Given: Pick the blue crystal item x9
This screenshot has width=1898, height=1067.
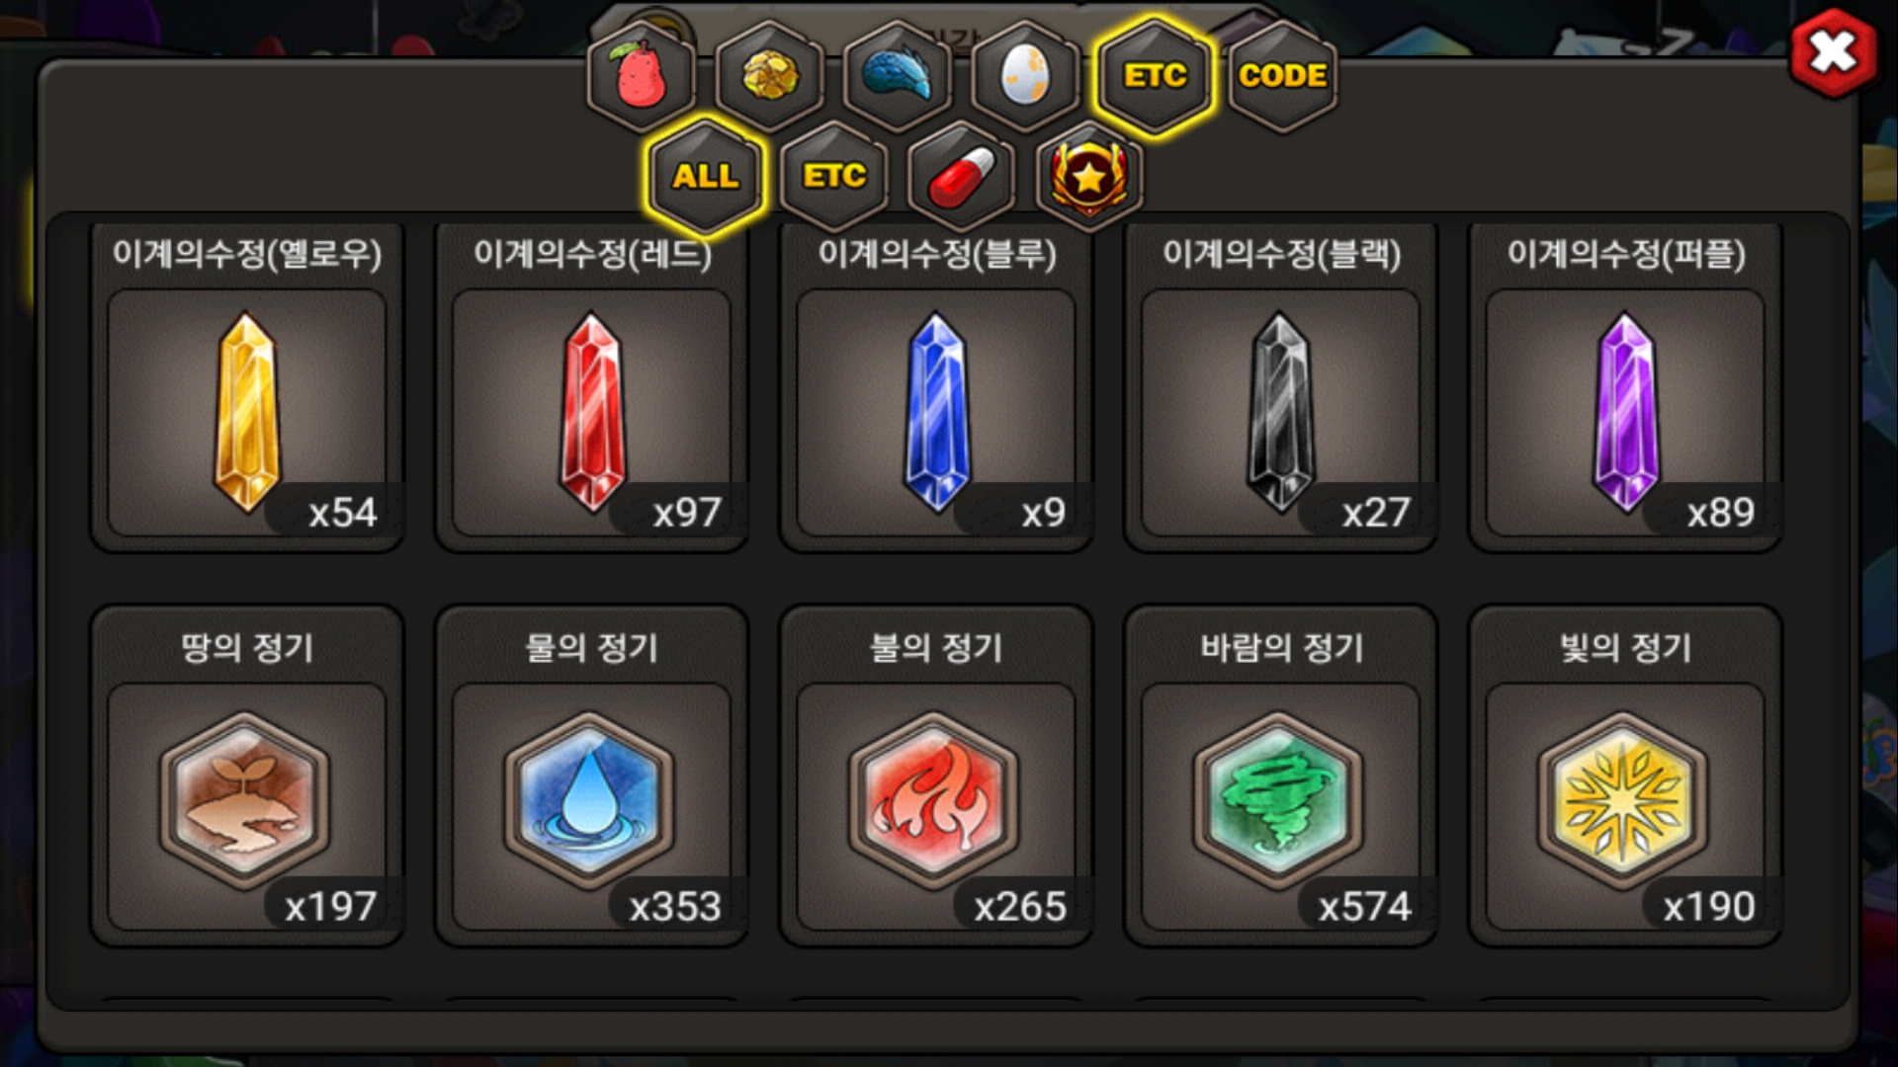Looking at the screenshot, I should tap(936, 387).
